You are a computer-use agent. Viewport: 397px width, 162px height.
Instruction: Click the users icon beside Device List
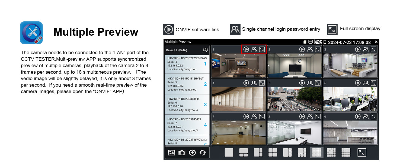coord(205,50)
